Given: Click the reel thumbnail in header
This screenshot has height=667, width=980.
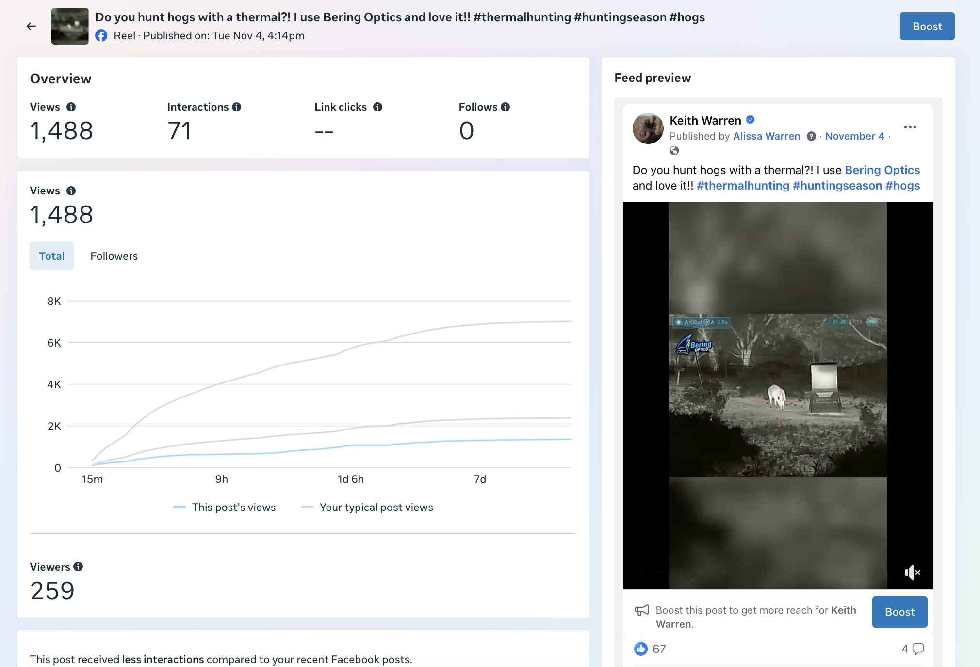Looking at the screenshot, I should 70,26.
